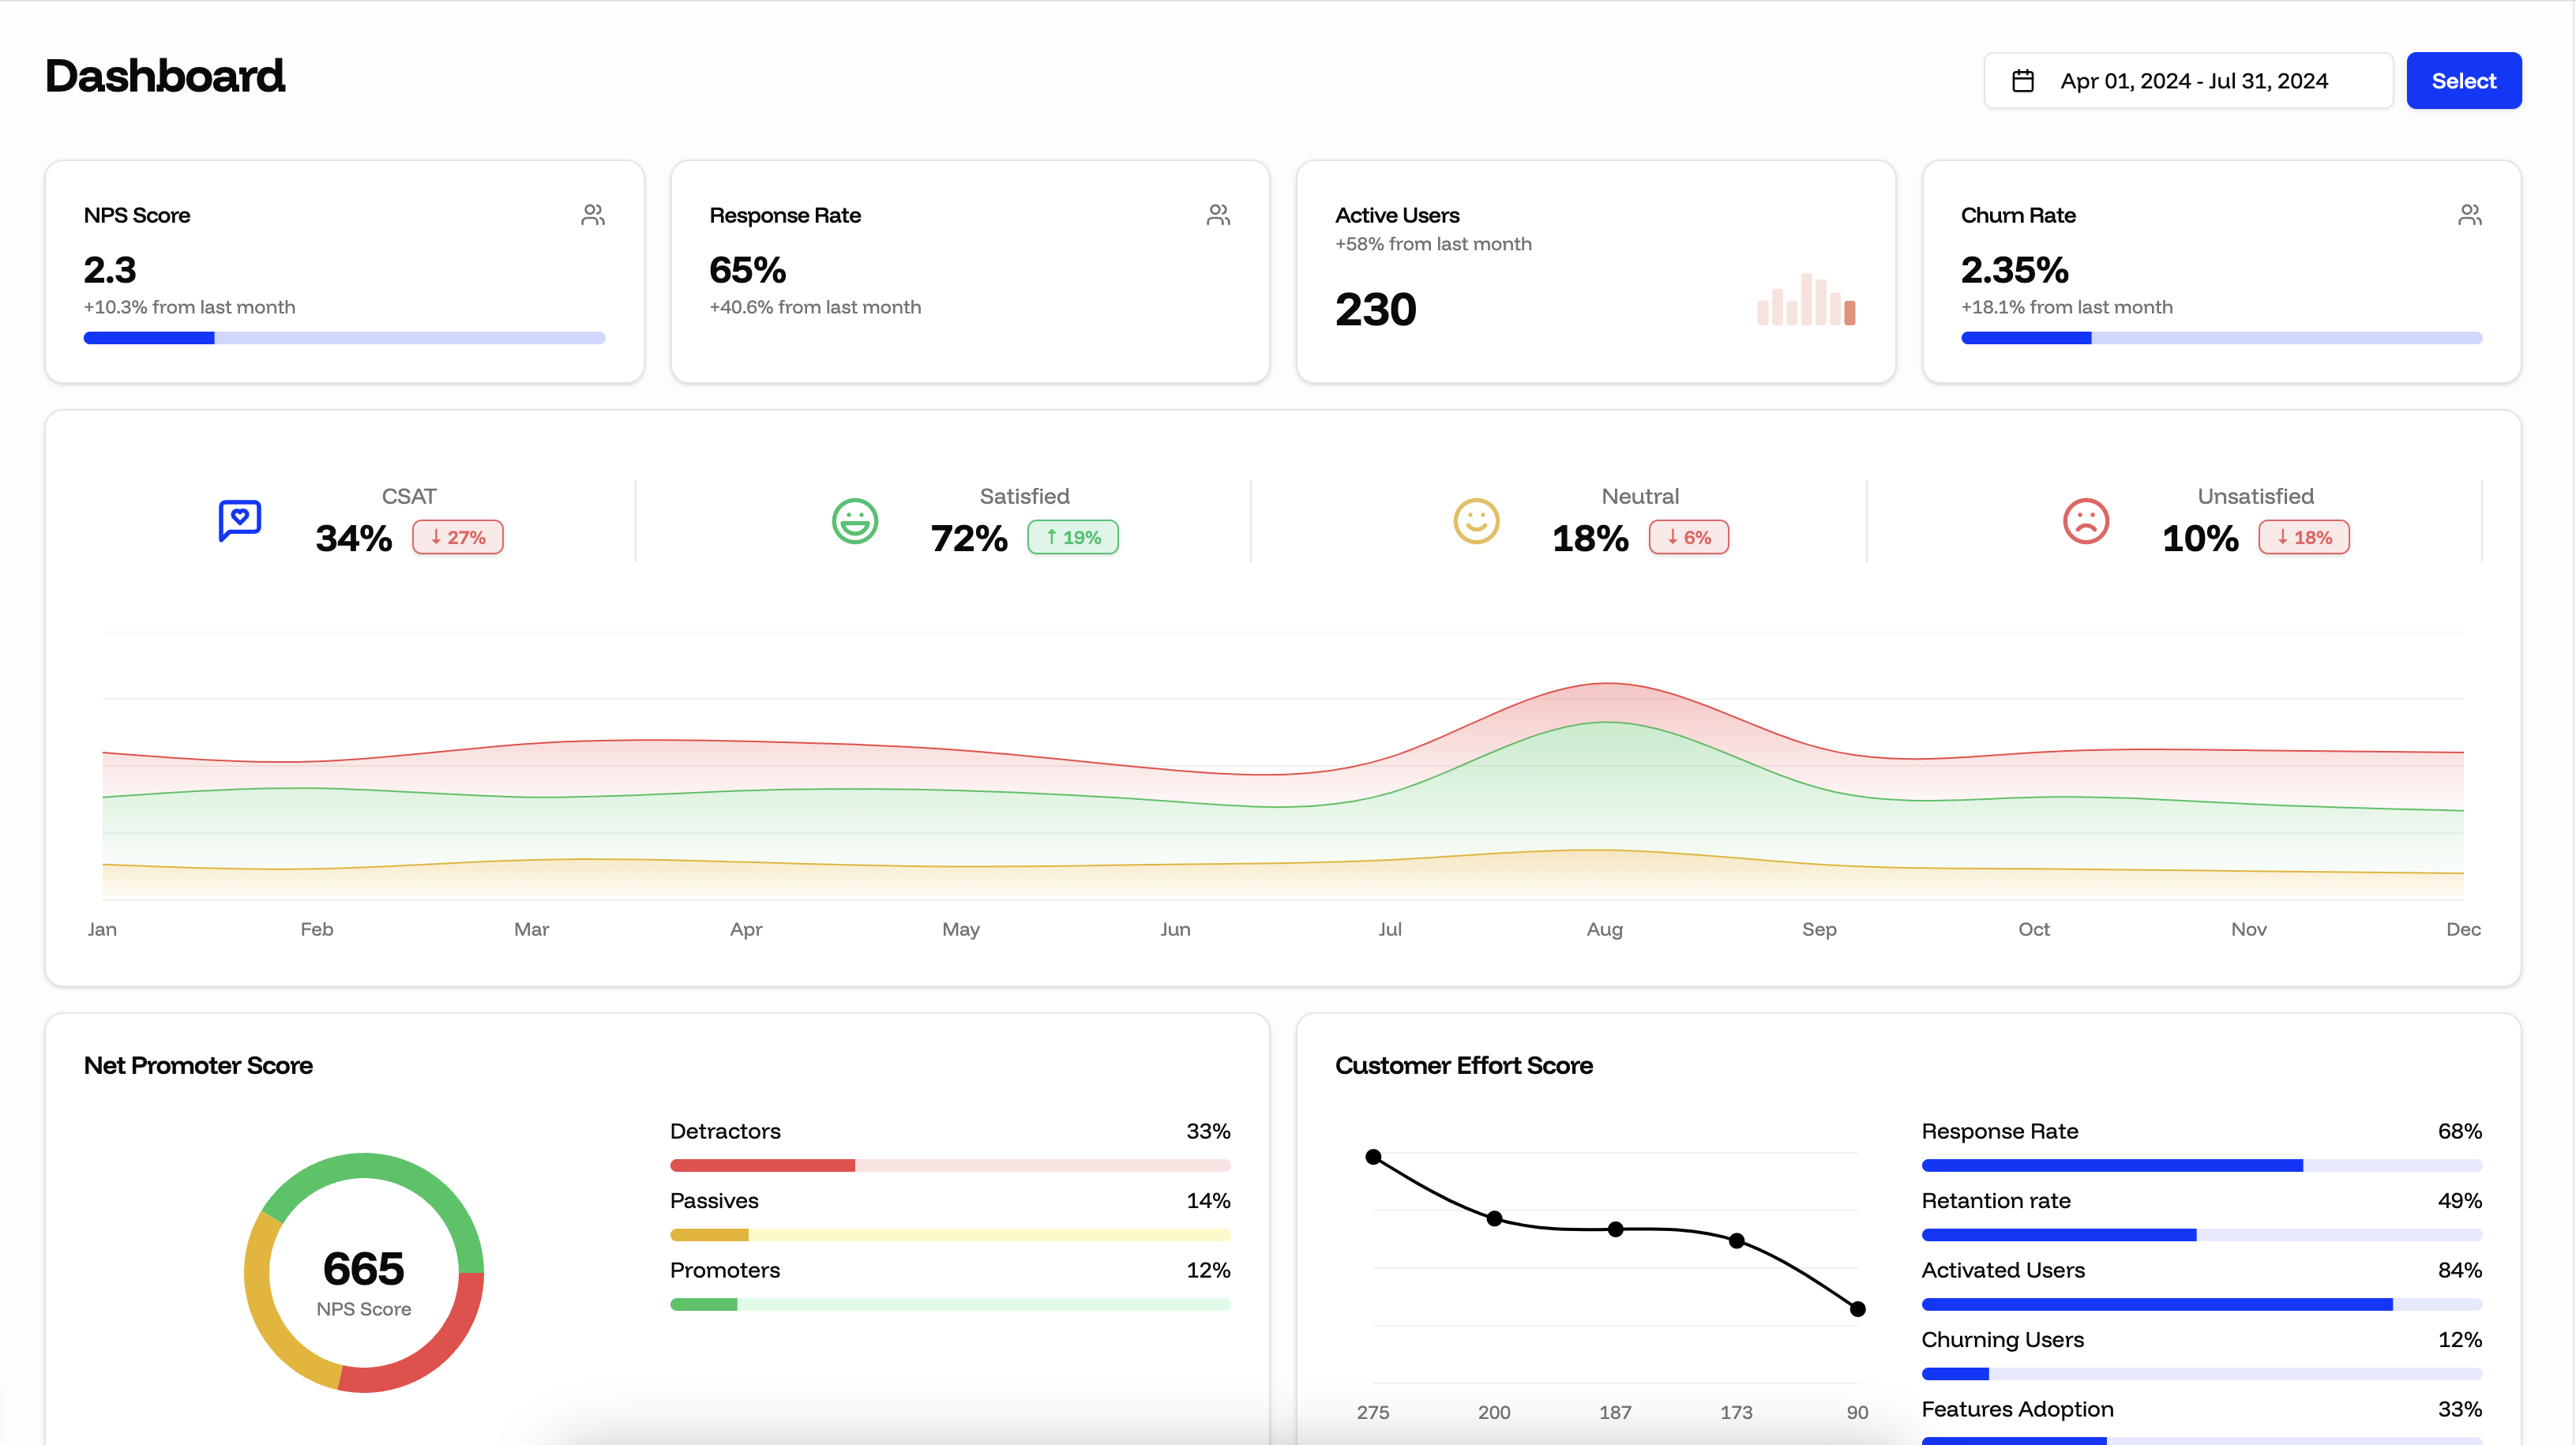Click the Promoters green progress bar
This screenshot has height=1445, width=2576.
tap(950, 1304)
